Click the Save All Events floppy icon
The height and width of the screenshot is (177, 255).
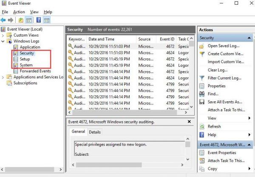(x=202, y=102)
